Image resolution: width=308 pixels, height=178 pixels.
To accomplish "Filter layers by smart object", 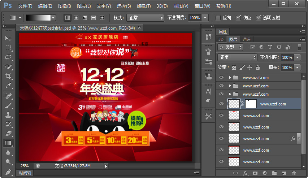I will (287, 47).
